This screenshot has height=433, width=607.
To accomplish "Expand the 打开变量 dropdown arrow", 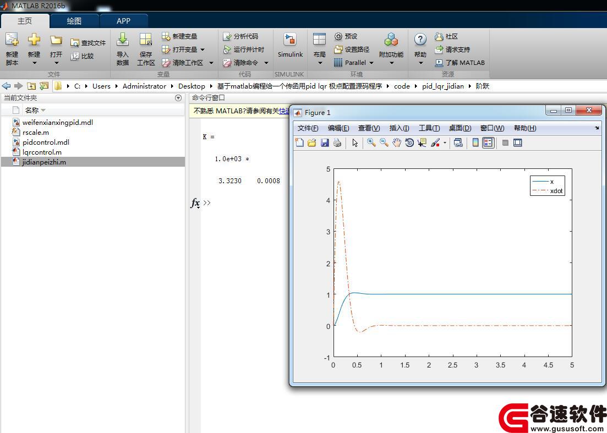I will coord(203,50).
